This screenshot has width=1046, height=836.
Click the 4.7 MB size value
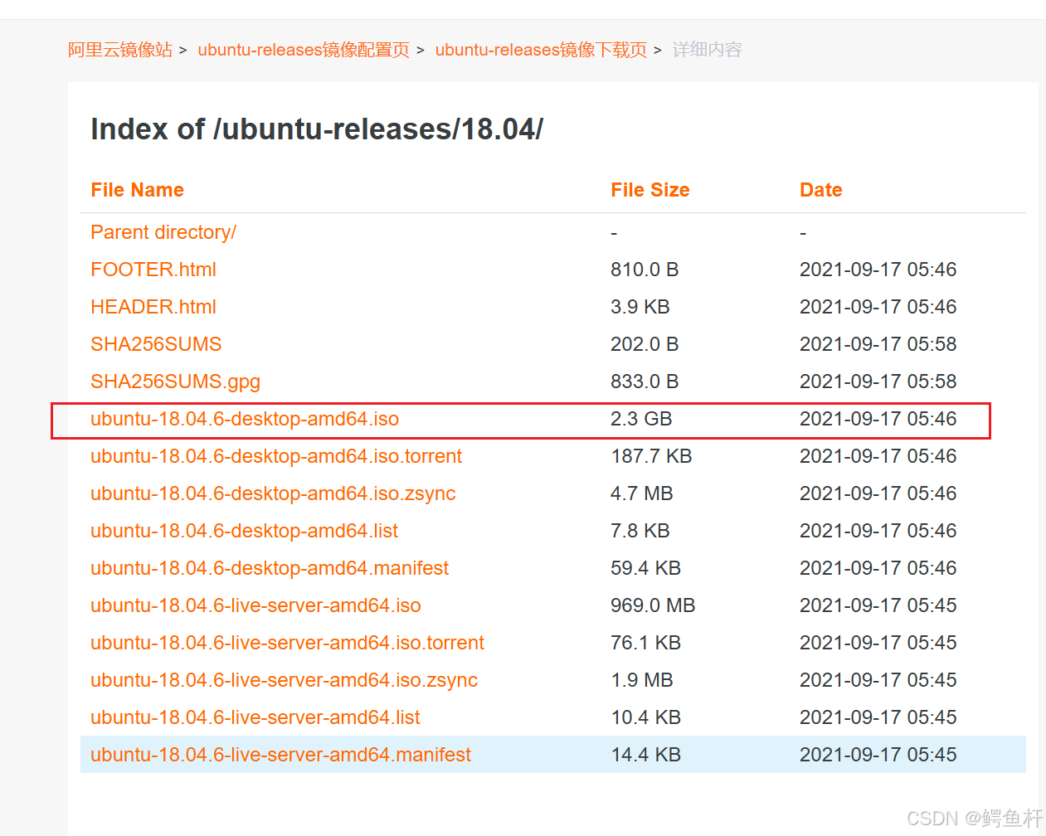click(641, 493)
